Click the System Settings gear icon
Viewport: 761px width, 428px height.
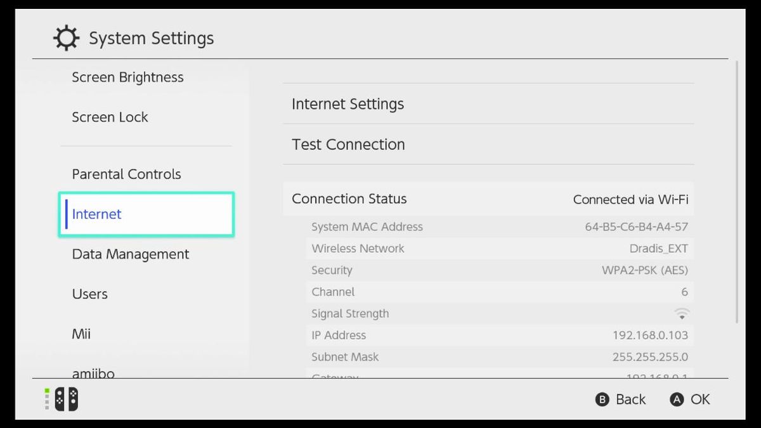pyautogui.click(x=65, y=38)
